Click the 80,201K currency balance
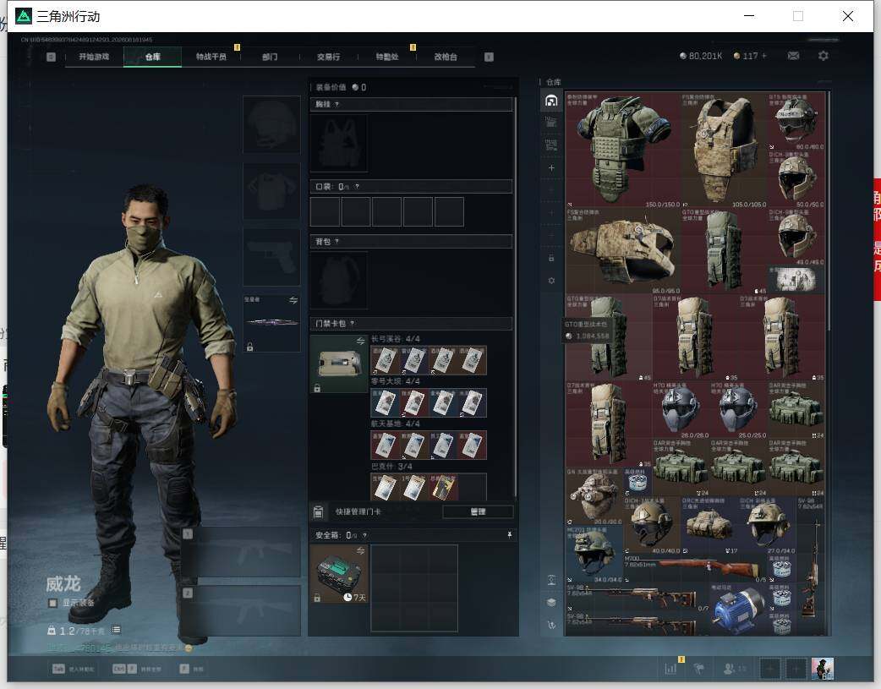Image resolution: width=881 pixels, height=689 pixels. (701, 56)
